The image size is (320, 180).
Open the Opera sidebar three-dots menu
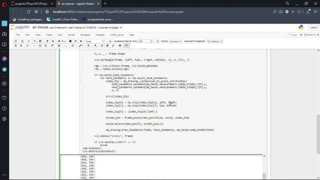coord(4,175)
